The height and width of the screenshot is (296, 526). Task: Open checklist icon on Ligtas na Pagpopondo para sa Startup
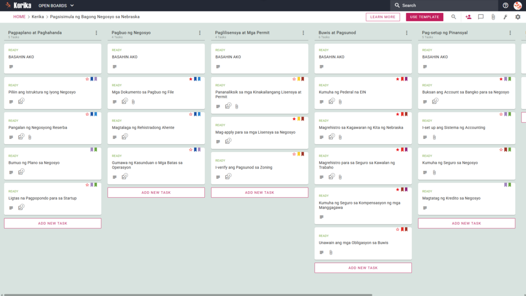point(21,207)
